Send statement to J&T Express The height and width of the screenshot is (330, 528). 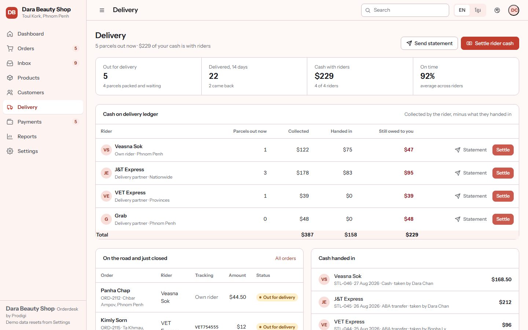pyautogui.click(x=471, y=173)
